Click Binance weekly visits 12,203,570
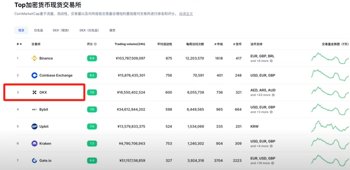The height and width of the screenshot is (170, 350). coord(194,58)
